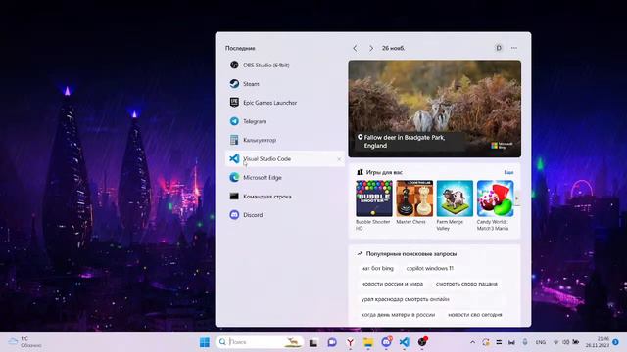The width and height of the screenshot is (627, 352).
Task: Go to the next day arrow
Action: pyautogui.click(x=371, y=48)
